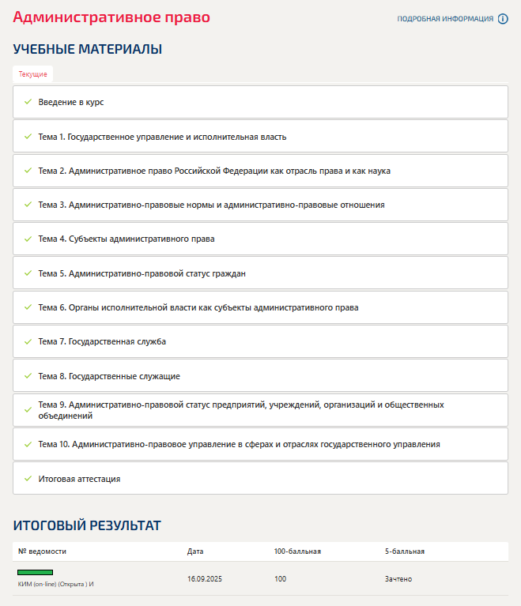Expand Тема 3. Административно-правовые нормы
Image resolution: width=521 pixels, height=606 pixels.
(211, 205)
